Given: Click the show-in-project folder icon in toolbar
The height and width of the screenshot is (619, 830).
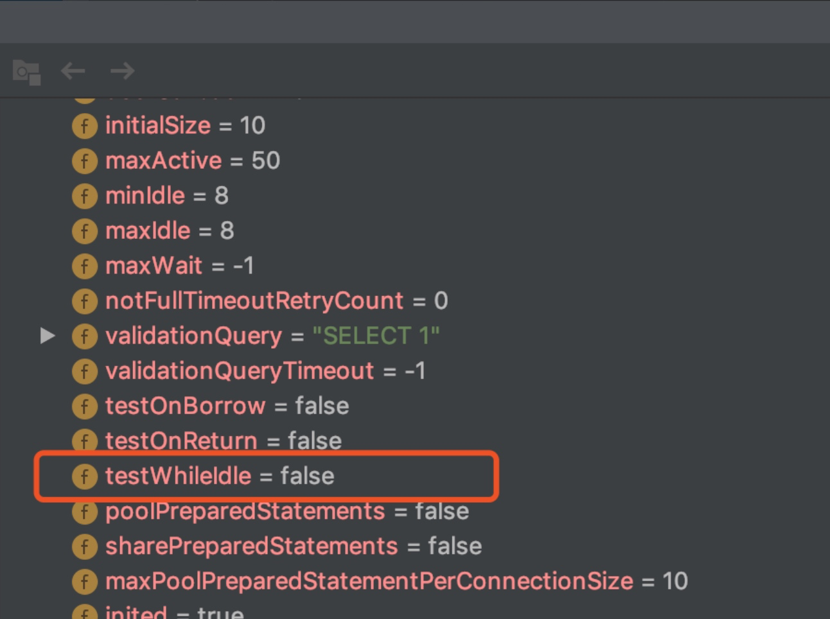Looking at the screenshot, I should [26, 71].
